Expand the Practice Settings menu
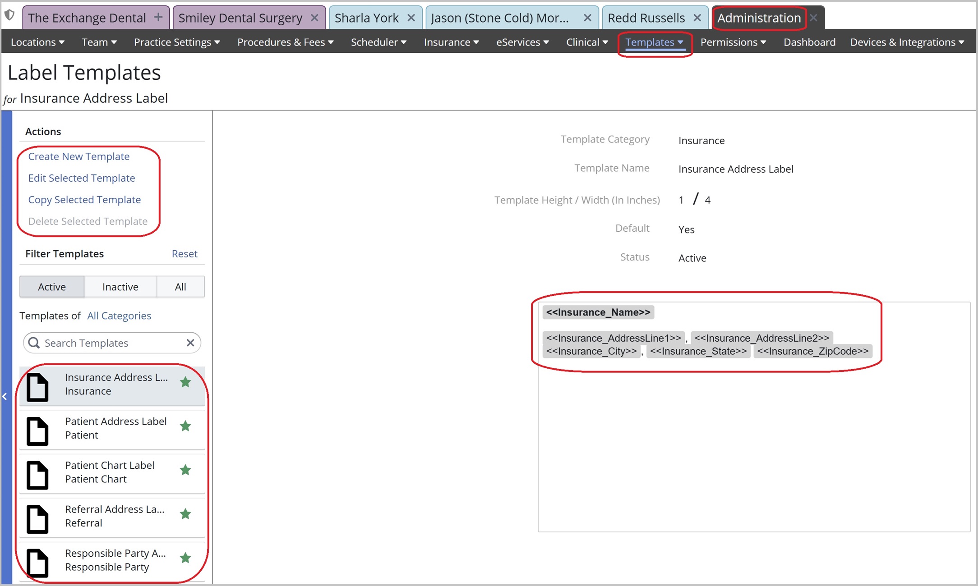Screen dimensions: 978x586 tap(177, 42)
